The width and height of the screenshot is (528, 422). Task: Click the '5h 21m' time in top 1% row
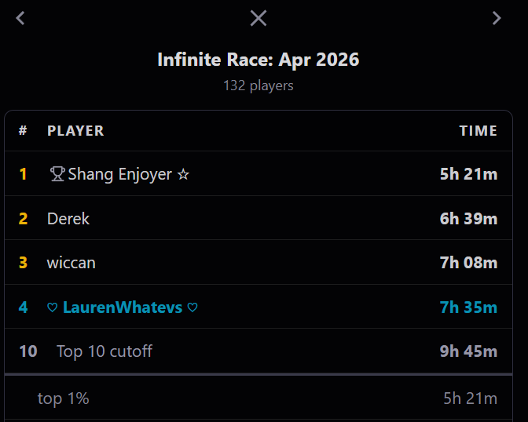coord(470,398)
